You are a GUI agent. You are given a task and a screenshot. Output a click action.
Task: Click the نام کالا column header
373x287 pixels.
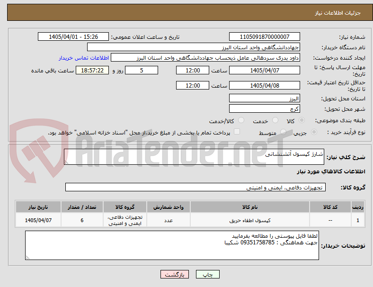click(x=250, y=207)
